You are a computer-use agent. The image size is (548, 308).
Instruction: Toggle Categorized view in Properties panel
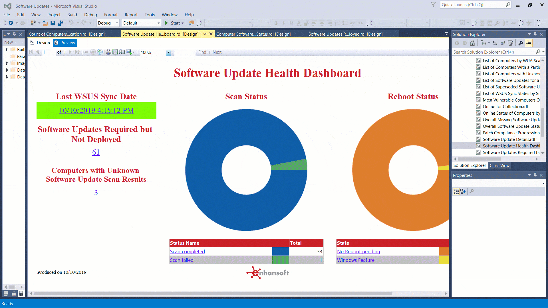456,191
